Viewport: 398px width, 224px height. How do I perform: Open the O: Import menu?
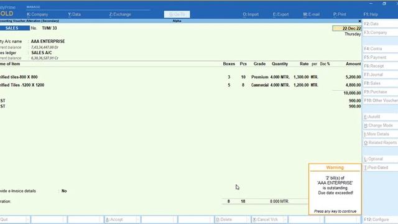click(251, 14)
